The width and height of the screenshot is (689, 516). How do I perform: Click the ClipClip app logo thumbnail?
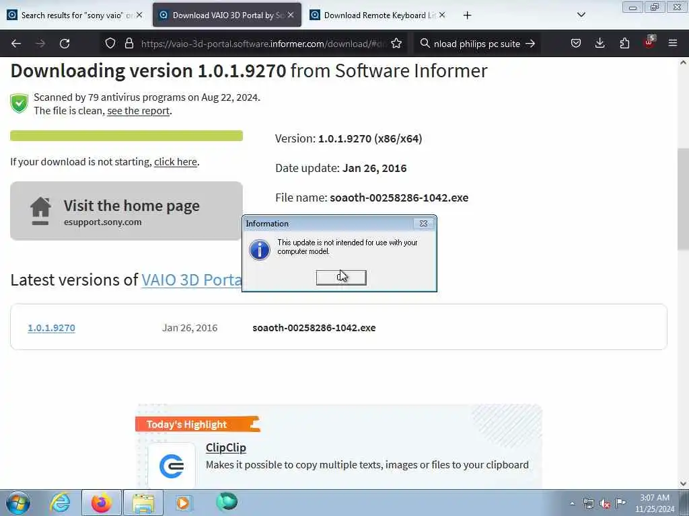pos(172,466)
